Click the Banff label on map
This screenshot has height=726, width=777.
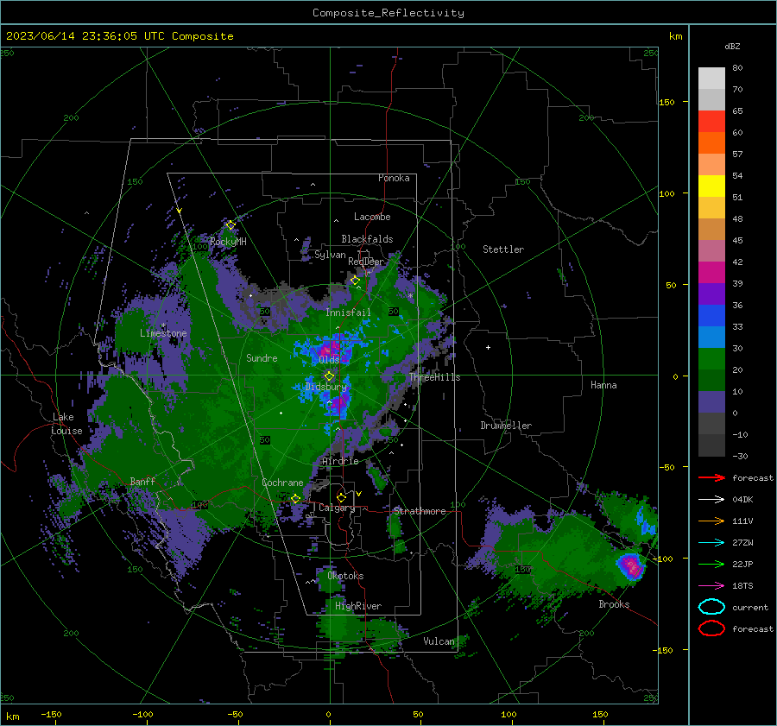(142, 481)
